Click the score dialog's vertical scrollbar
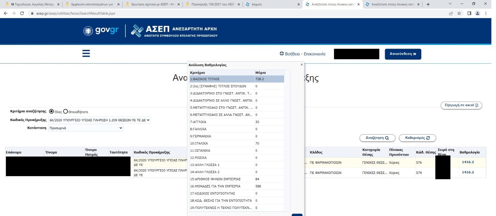Image resolution: width=496 pixels, height=216 pixels. (287, 140)
